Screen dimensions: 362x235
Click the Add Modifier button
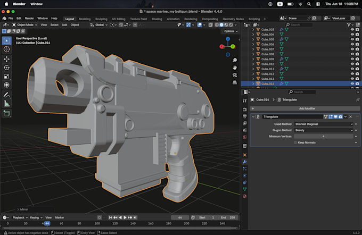click(x=305, y=108)
